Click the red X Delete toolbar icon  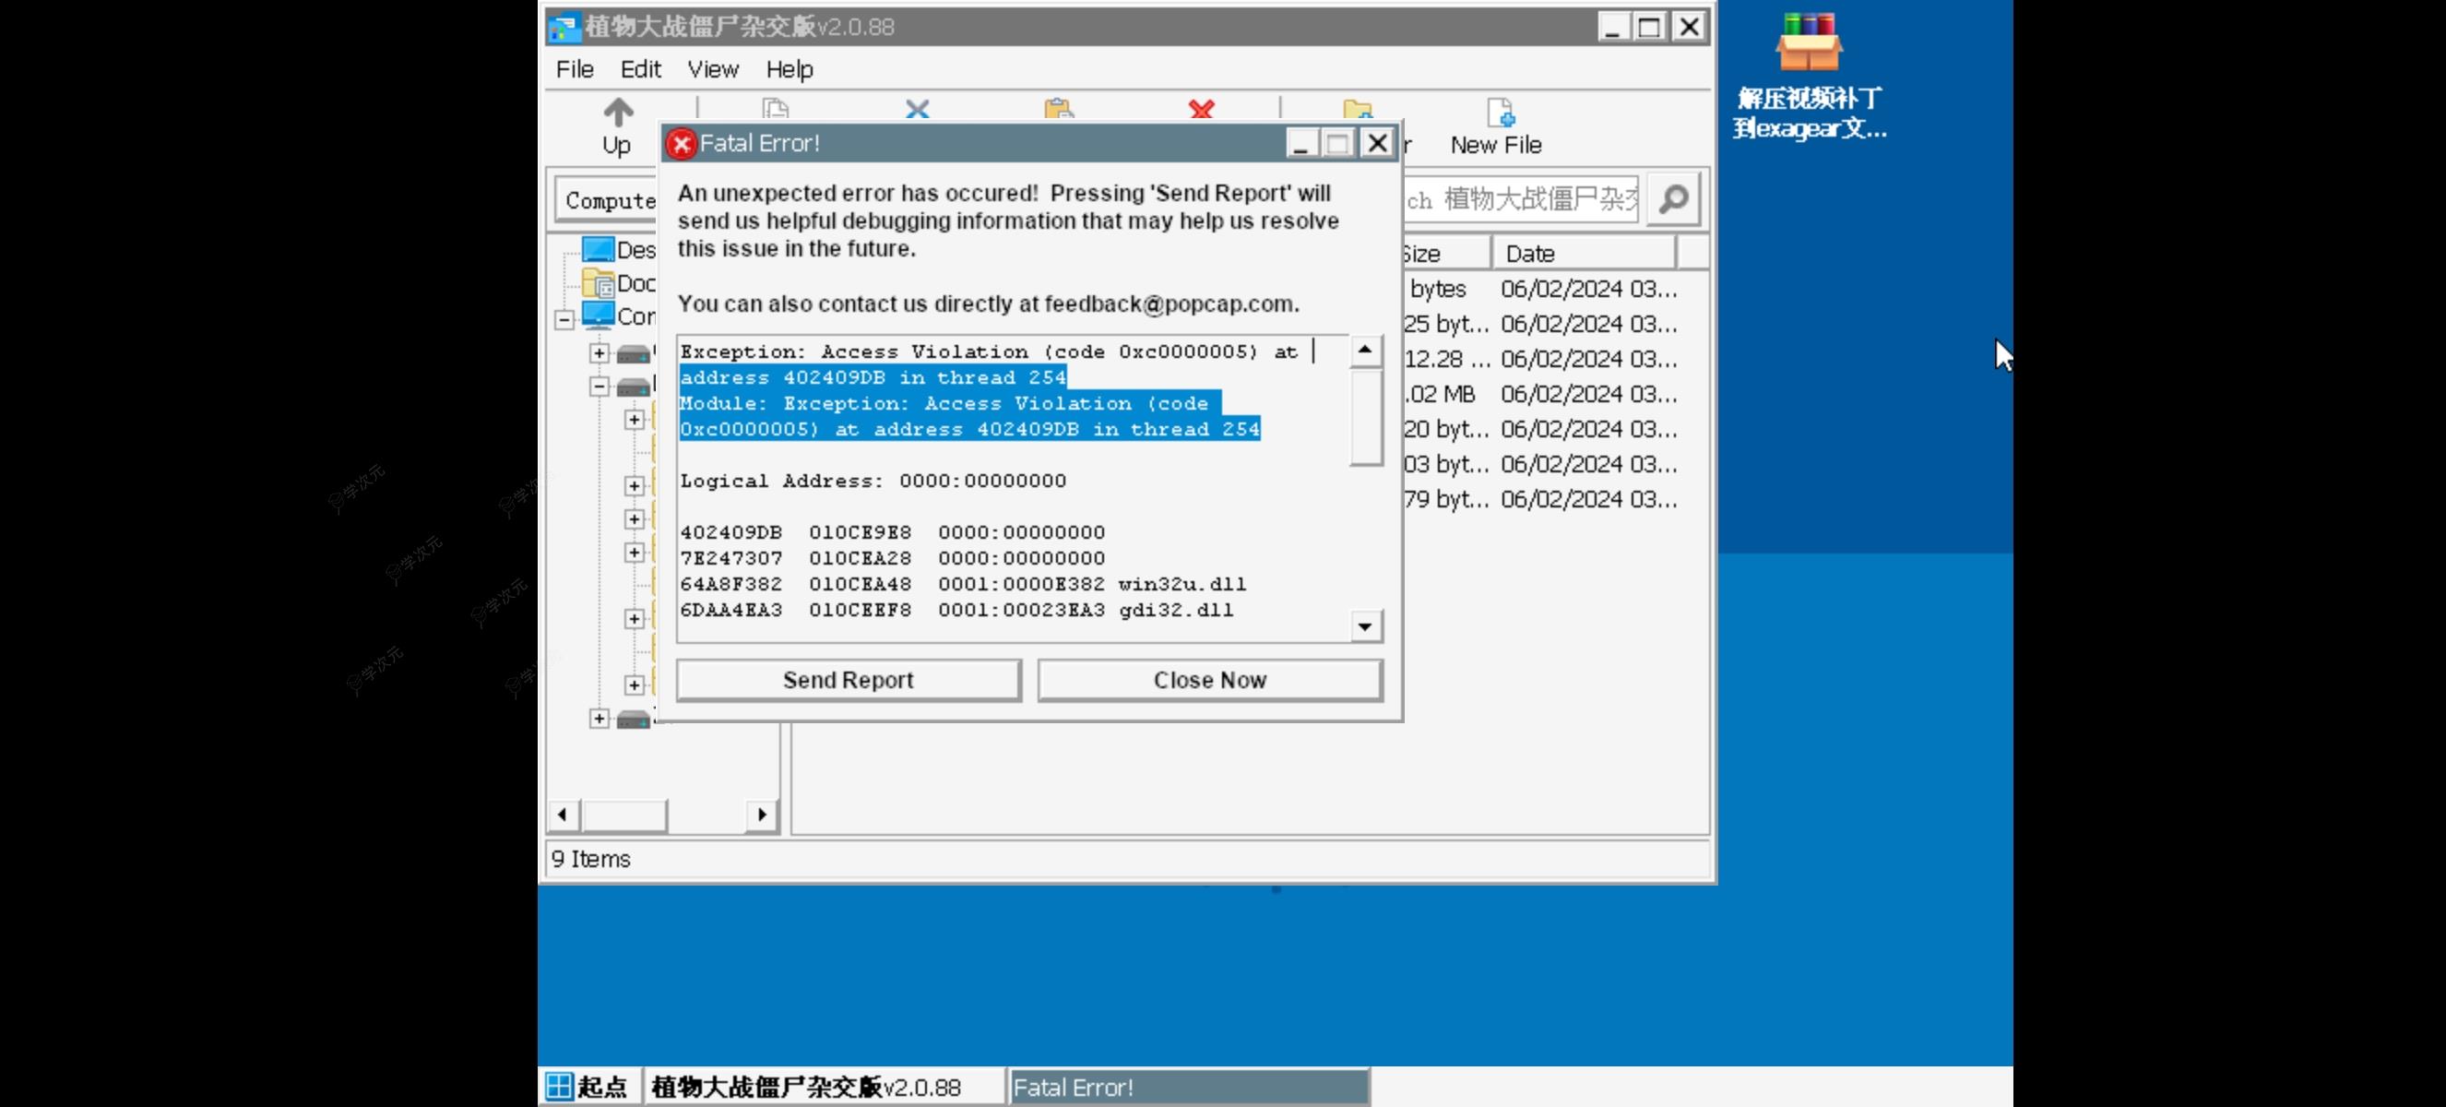point(1201,109)
